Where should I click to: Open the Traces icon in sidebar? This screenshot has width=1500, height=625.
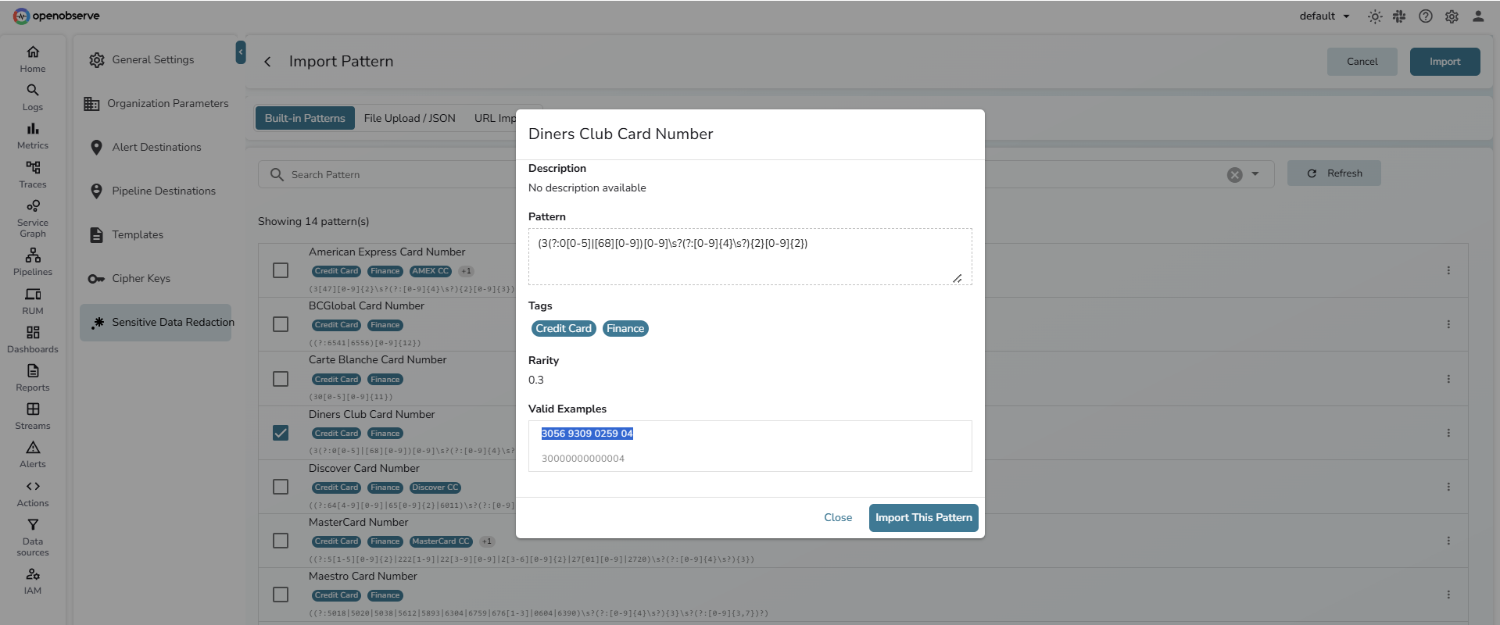point(33,173)
